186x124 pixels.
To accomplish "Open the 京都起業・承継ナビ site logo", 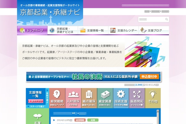I will pyautogui.click(x=50, y=13).
